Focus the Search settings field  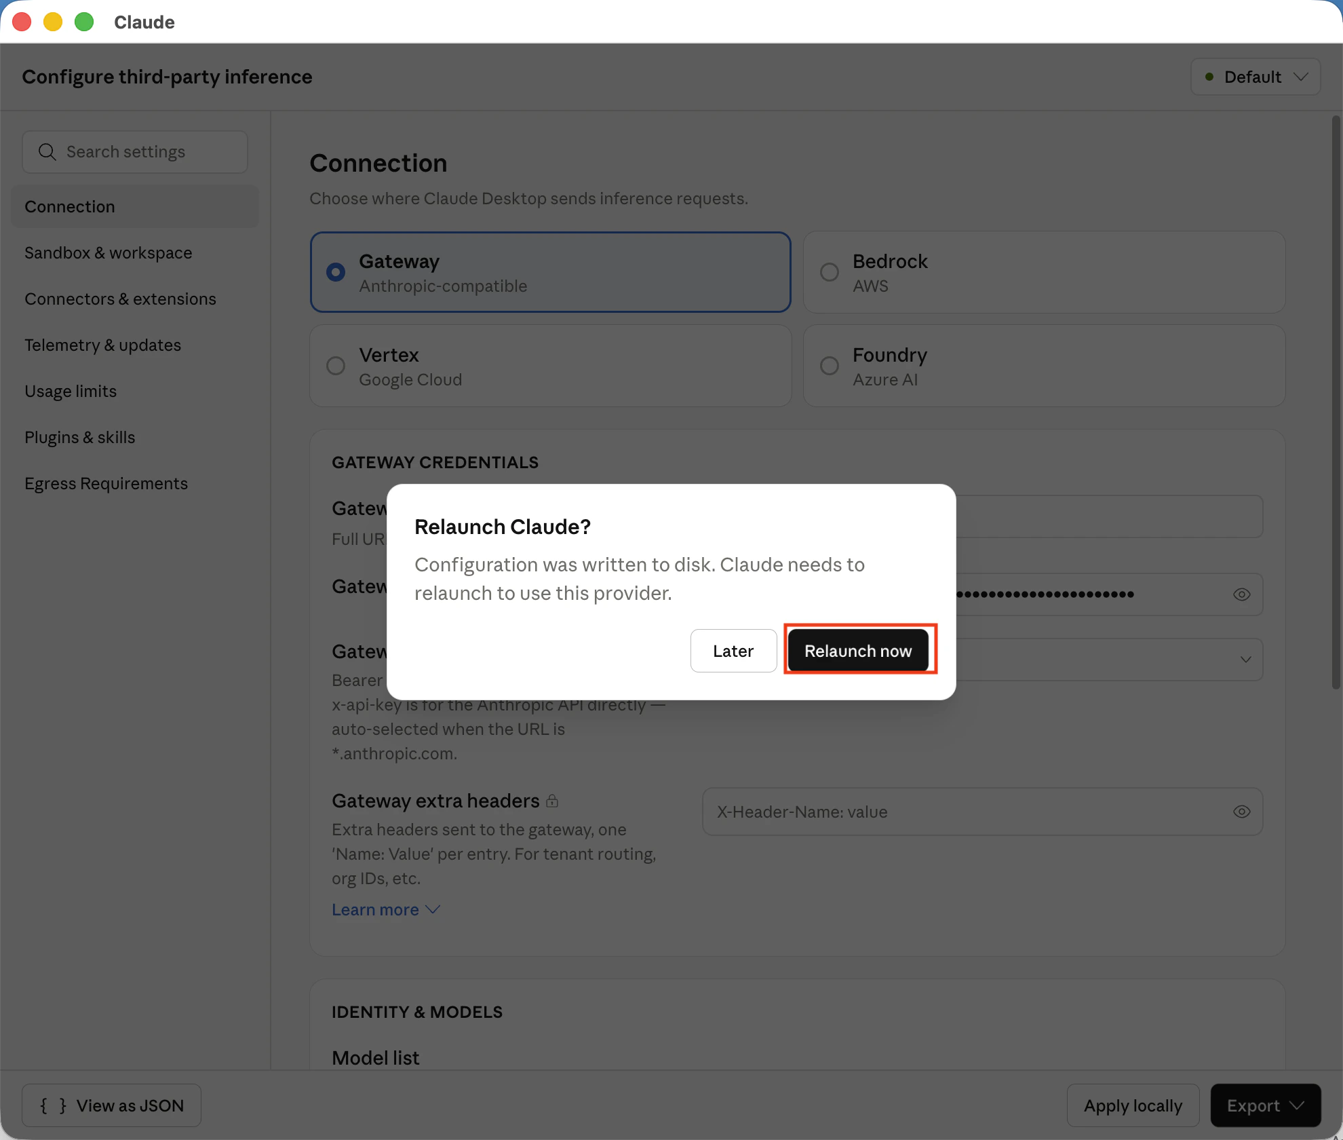click(135, 152)
